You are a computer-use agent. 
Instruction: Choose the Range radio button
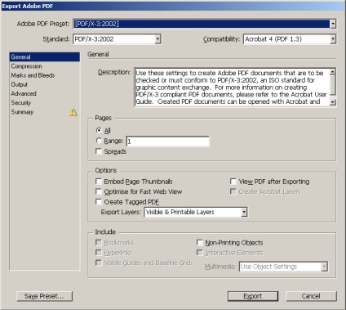click(x=99, y=141)
